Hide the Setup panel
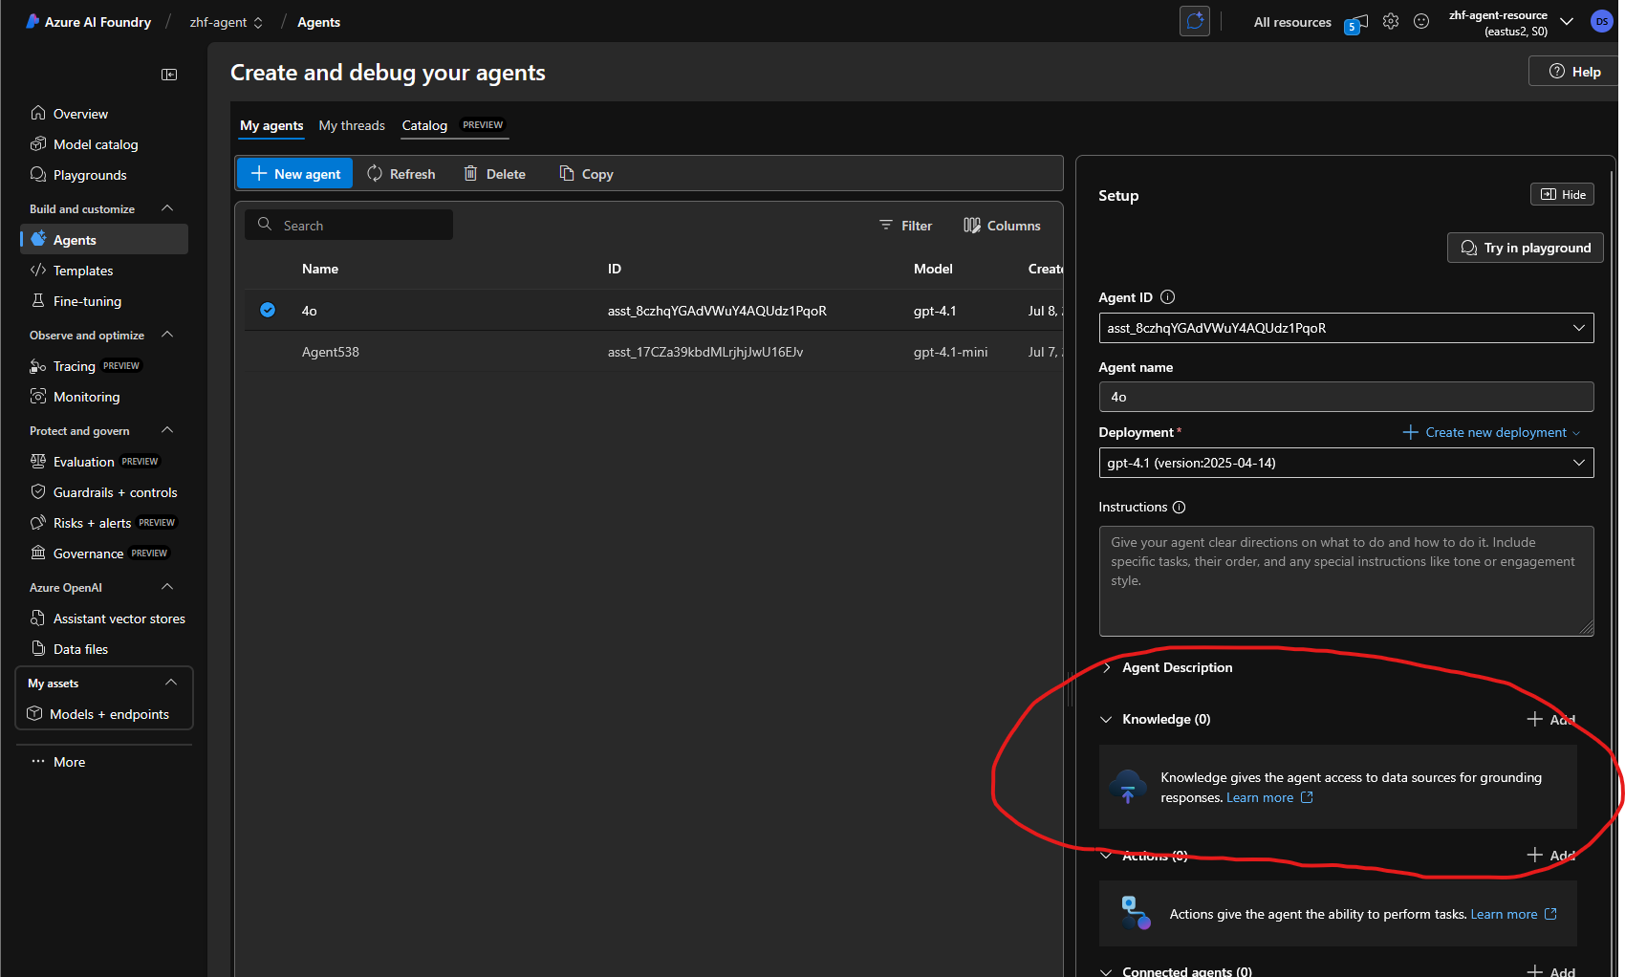The width and height of the screenshot is (1625, 977). [1562, 194]
